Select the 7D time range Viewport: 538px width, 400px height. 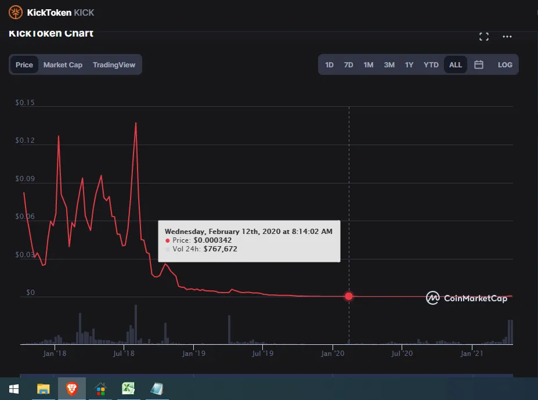(x=348, y=64)
